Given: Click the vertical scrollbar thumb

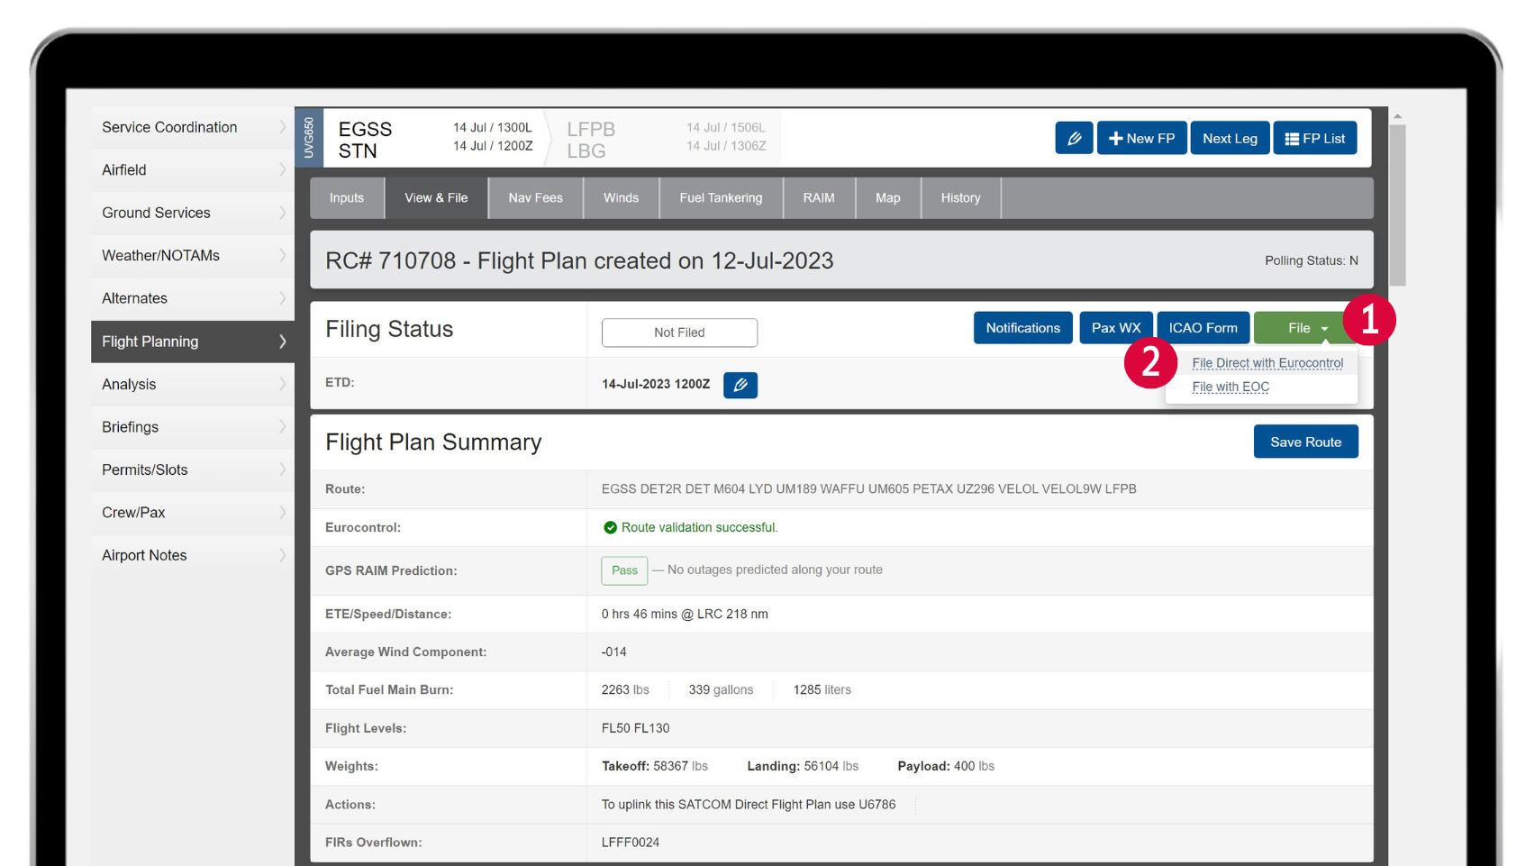Looking at the screenshot, I should tap(1397, 205).
